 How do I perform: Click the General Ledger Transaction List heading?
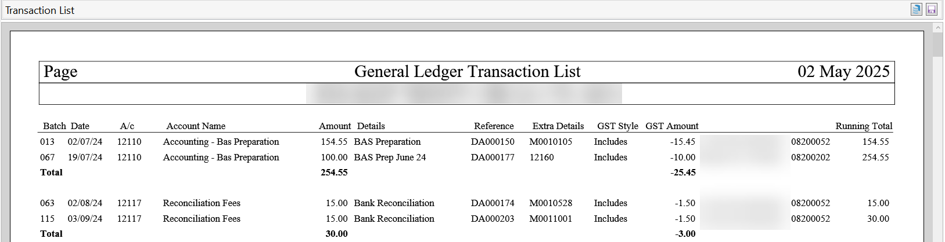coord(468,71)
